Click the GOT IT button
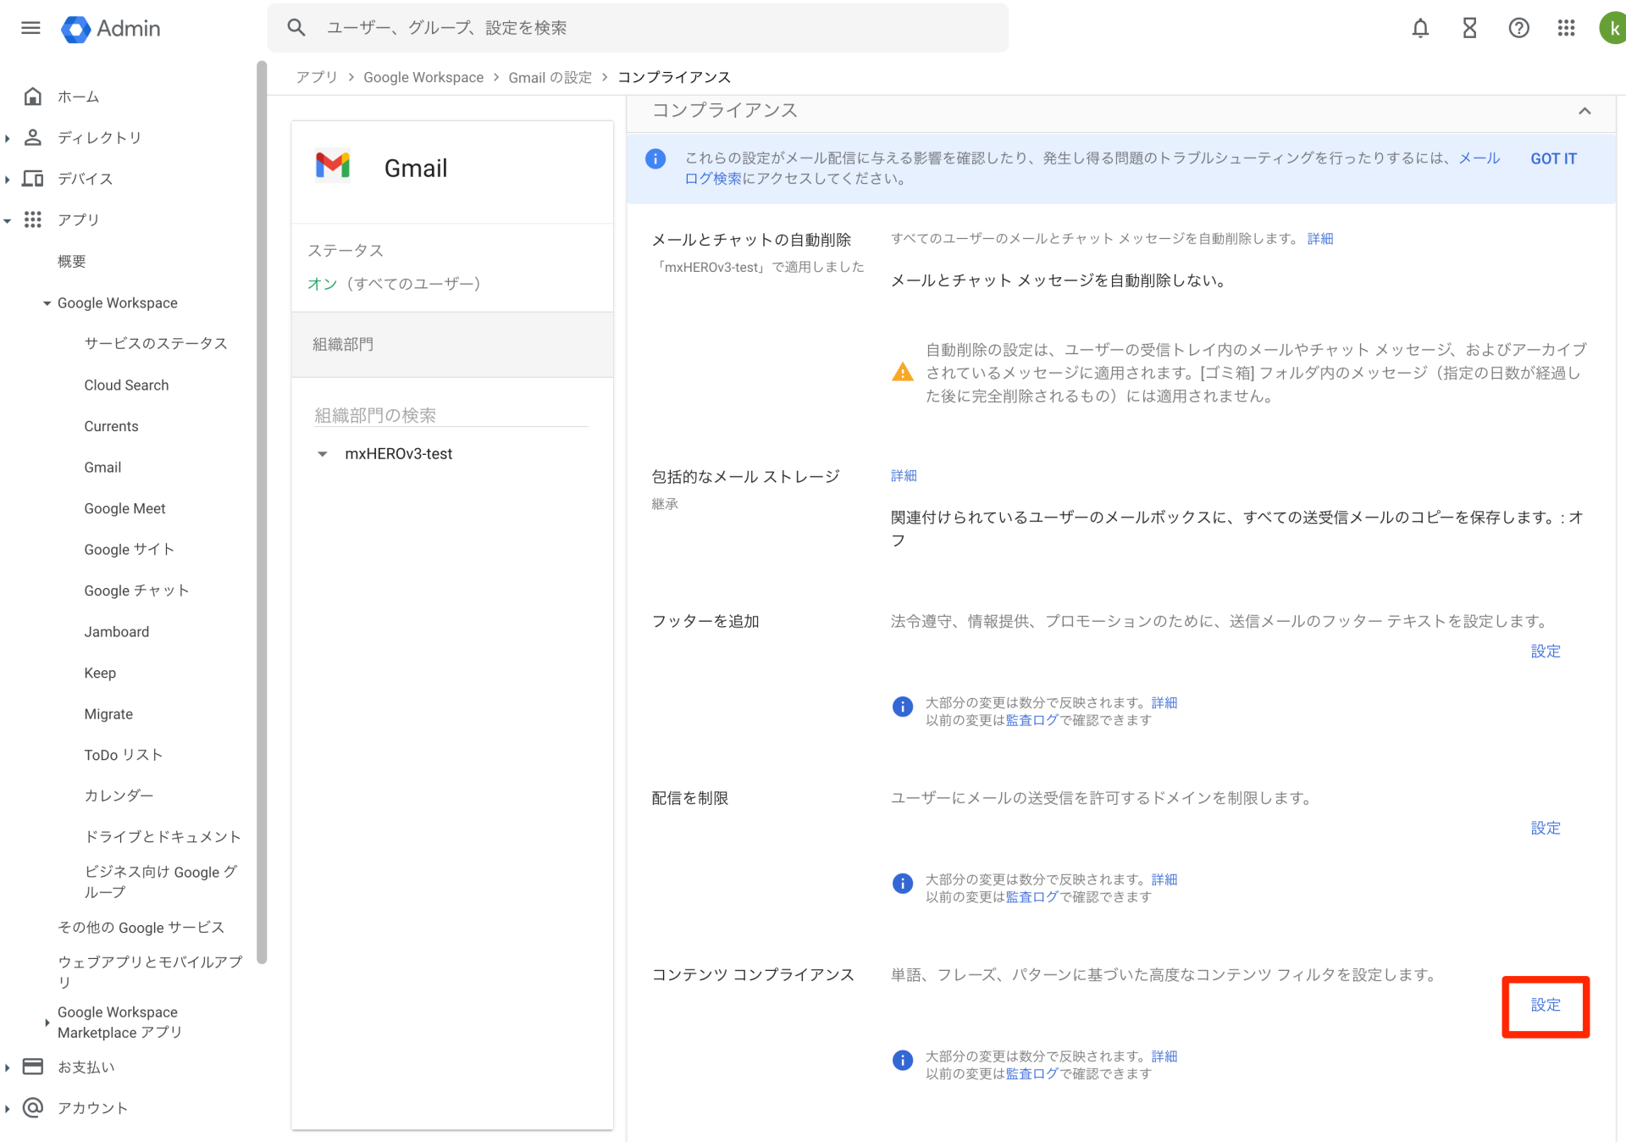The height and width of the screenshot is (1142, 1626). [x=1553, y=158]
